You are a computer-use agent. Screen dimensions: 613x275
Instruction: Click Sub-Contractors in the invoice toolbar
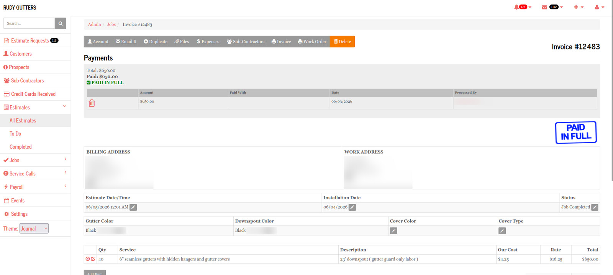pyautogui.click(x=246, y=42)
